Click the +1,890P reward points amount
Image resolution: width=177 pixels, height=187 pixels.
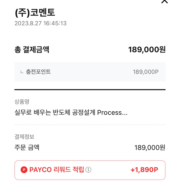click(144, 170)
